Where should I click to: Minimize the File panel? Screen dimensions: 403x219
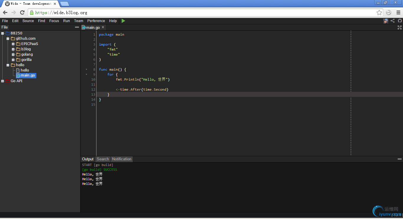coord(77,27)
